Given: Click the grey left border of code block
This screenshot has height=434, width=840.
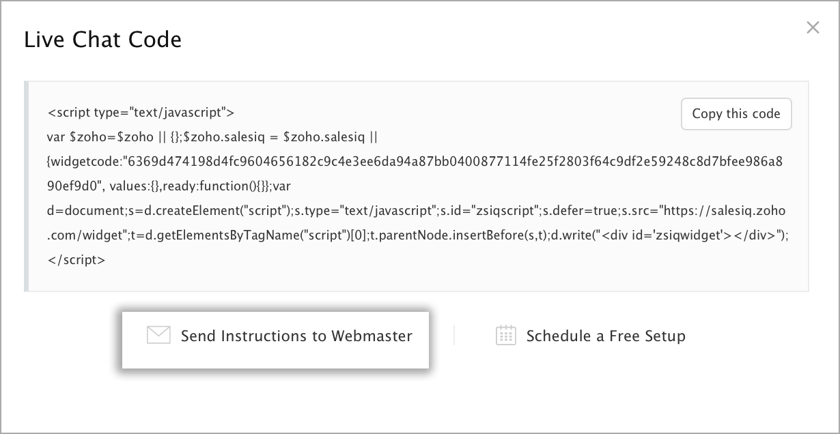Looking at the screenshot, I should 27,186.
